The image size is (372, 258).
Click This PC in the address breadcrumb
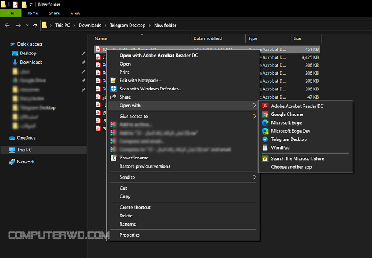click(x=62, y=25)
